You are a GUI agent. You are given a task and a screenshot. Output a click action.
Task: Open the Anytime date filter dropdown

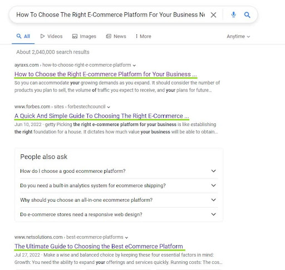pyautogui.click(x=238, y=37)
